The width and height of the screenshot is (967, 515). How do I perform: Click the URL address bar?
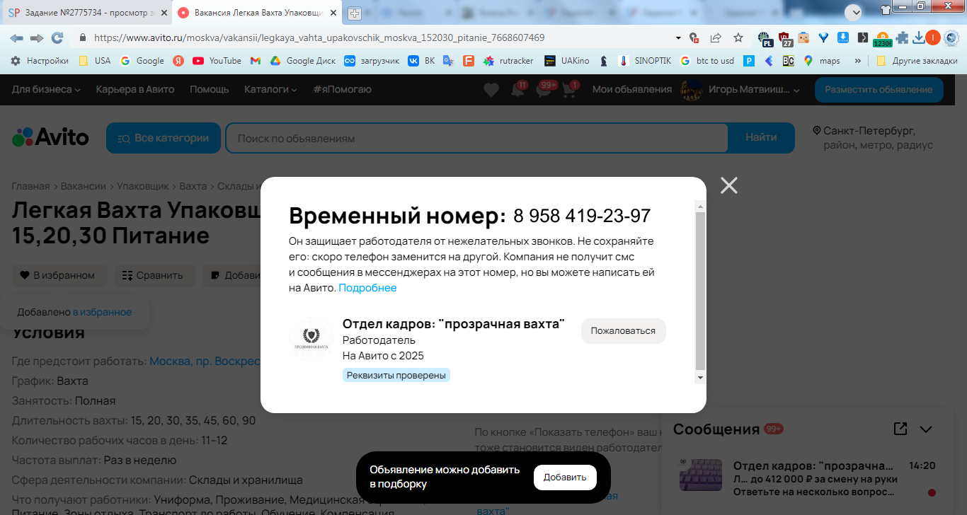[382, 37]
